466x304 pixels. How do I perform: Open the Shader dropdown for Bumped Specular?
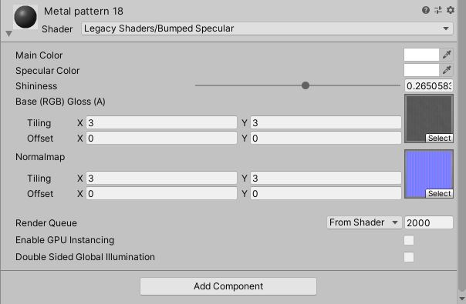coord(267,28)
